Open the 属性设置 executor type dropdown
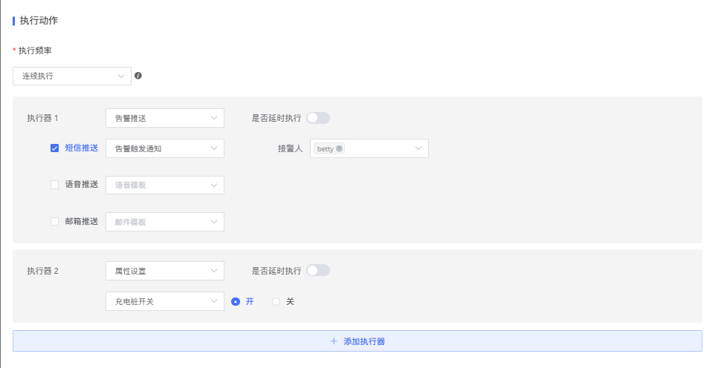712x368 pixels. click(x=164, y=271)
